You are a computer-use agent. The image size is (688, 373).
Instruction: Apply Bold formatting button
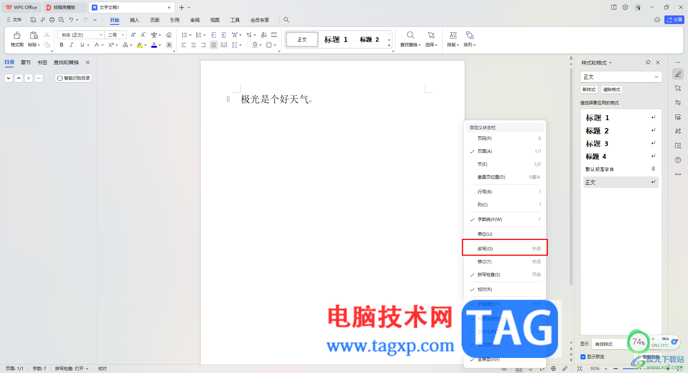click(x=62, y=45)
